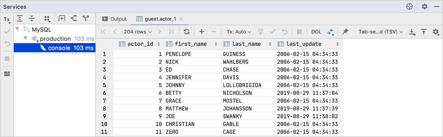Click the DDL button
This screenshot has width=443, height=137.
pos(316,32)
